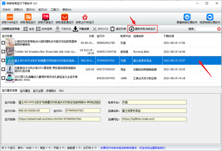
Task: Click the custom modification contact link in status bar
Action: (133, 148)
